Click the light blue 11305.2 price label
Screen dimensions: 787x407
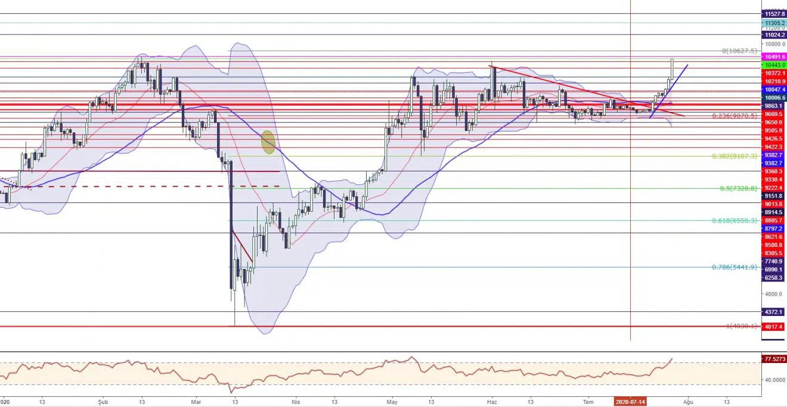(774, 23)
